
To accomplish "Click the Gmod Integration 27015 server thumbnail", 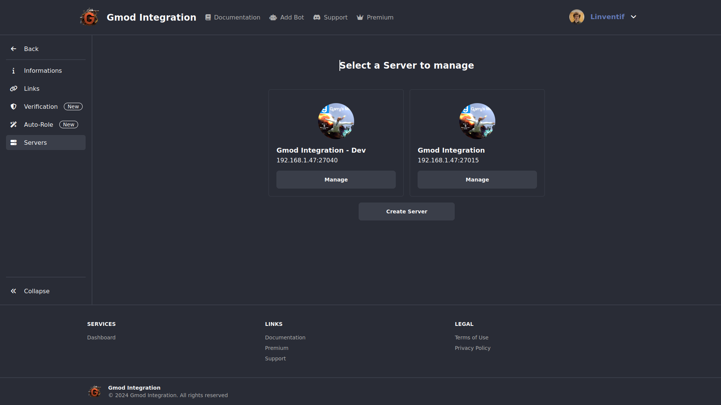I will tap(477, 121).
